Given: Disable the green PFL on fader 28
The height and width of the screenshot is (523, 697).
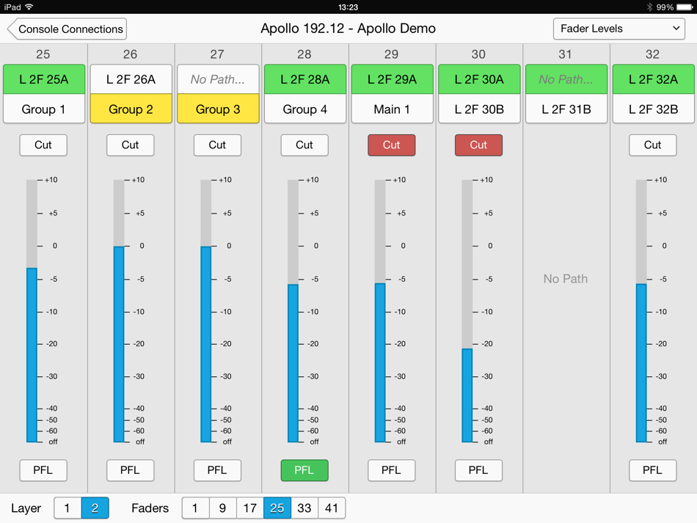Looking at the screenshot, I should [x=304, y=470].
